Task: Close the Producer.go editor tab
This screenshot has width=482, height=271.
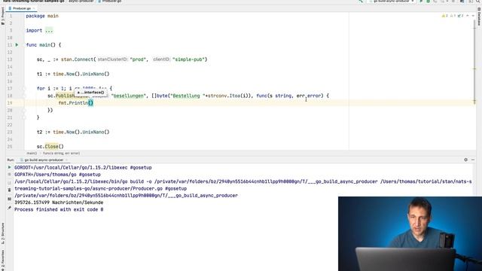Action: pyautogui.click(x=34, y=8)
